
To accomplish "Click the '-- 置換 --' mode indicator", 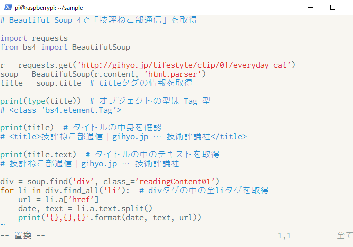I will (x=23, y=235).
